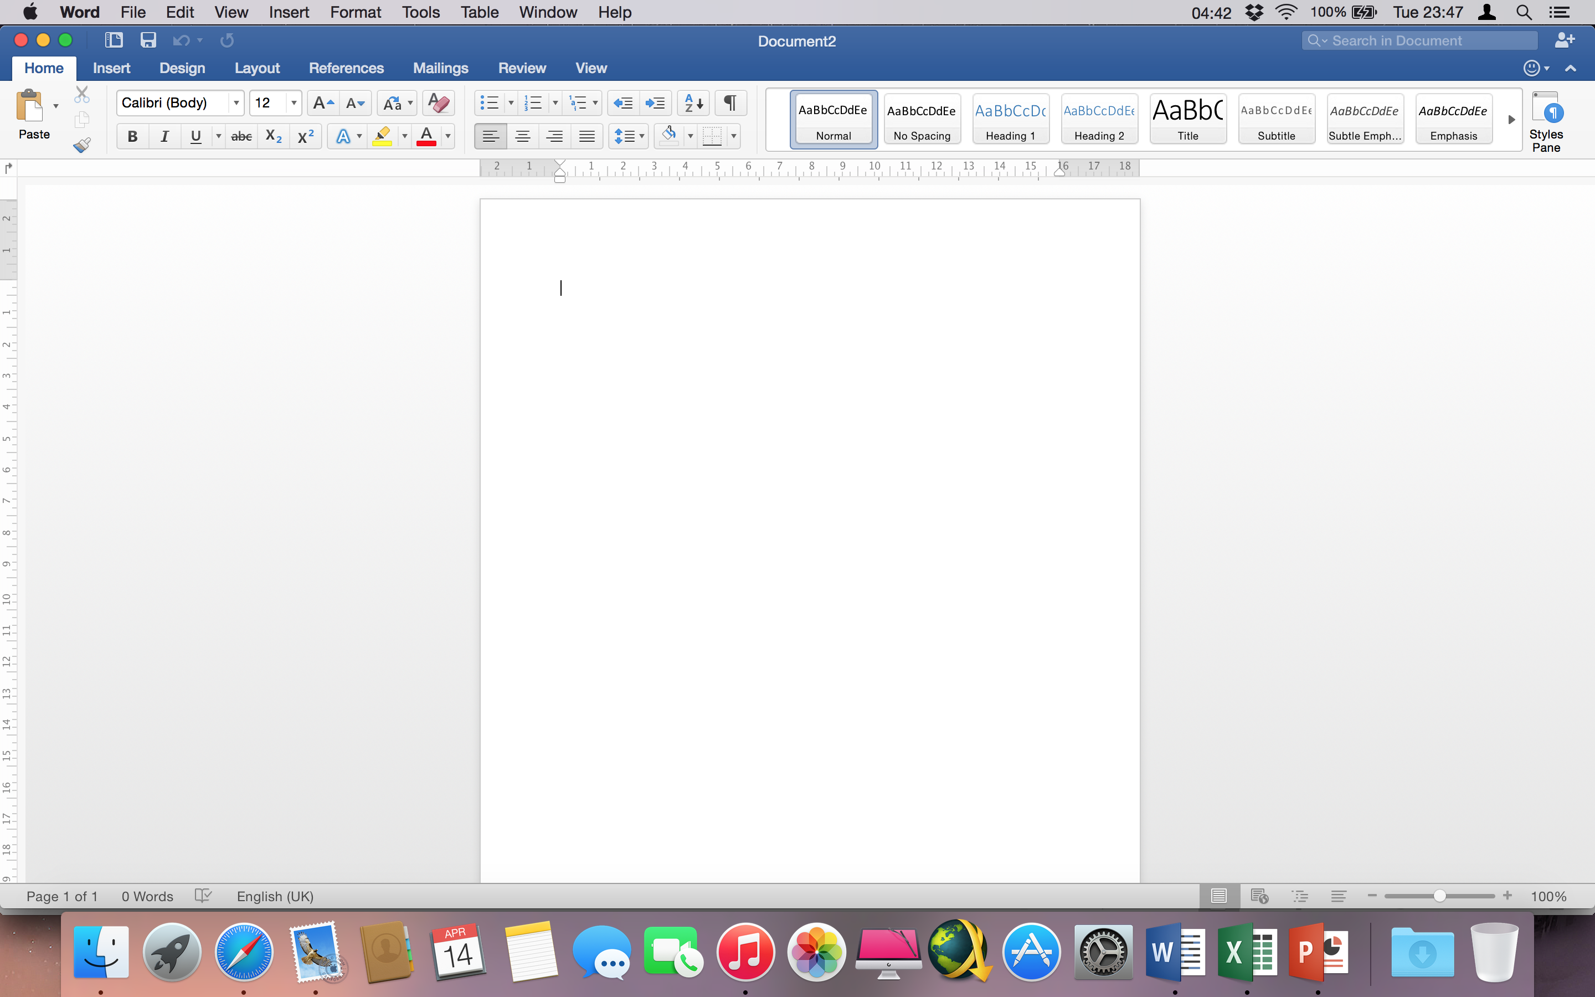Screen dimensions: 1595x997
Task: Expand the styles gallery arrow
Action: pos(1511,120)
